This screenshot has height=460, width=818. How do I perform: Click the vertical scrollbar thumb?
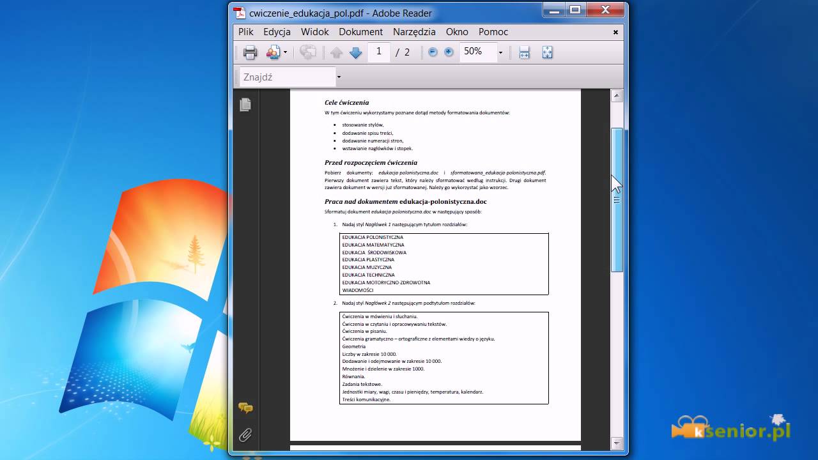click(x=617, y=200)
